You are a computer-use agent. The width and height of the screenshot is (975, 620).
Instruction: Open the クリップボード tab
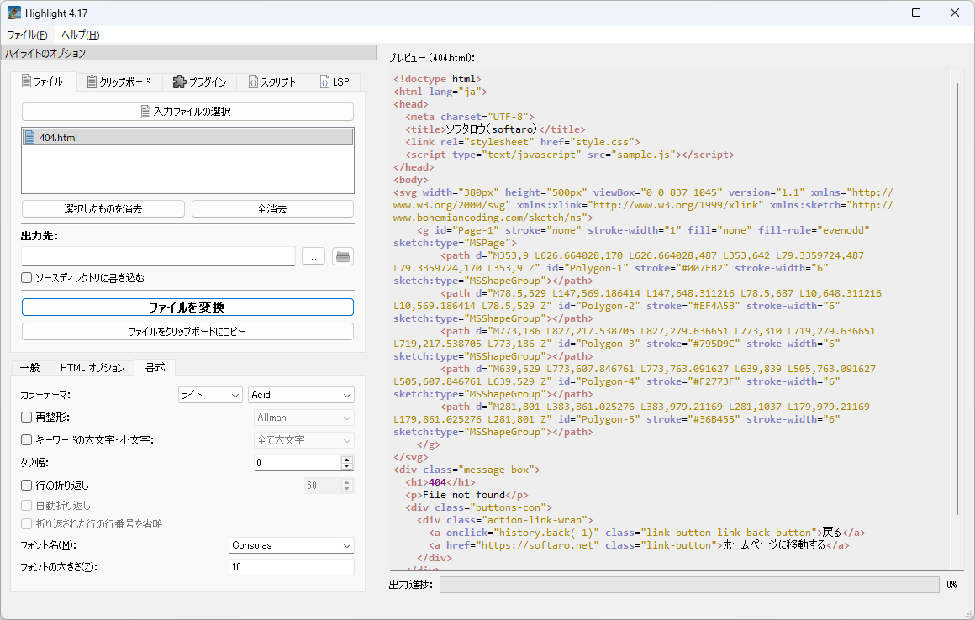pos(119,82)
